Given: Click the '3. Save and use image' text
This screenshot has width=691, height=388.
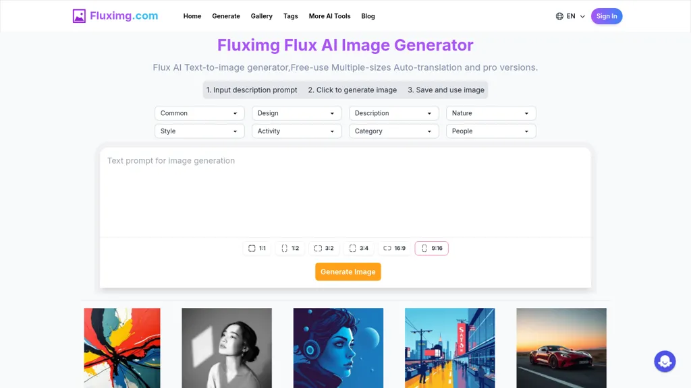Looking at the screenshot, I should coord(445,90).
